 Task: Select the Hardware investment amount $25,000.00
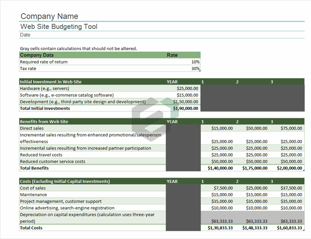click(187, 88)
